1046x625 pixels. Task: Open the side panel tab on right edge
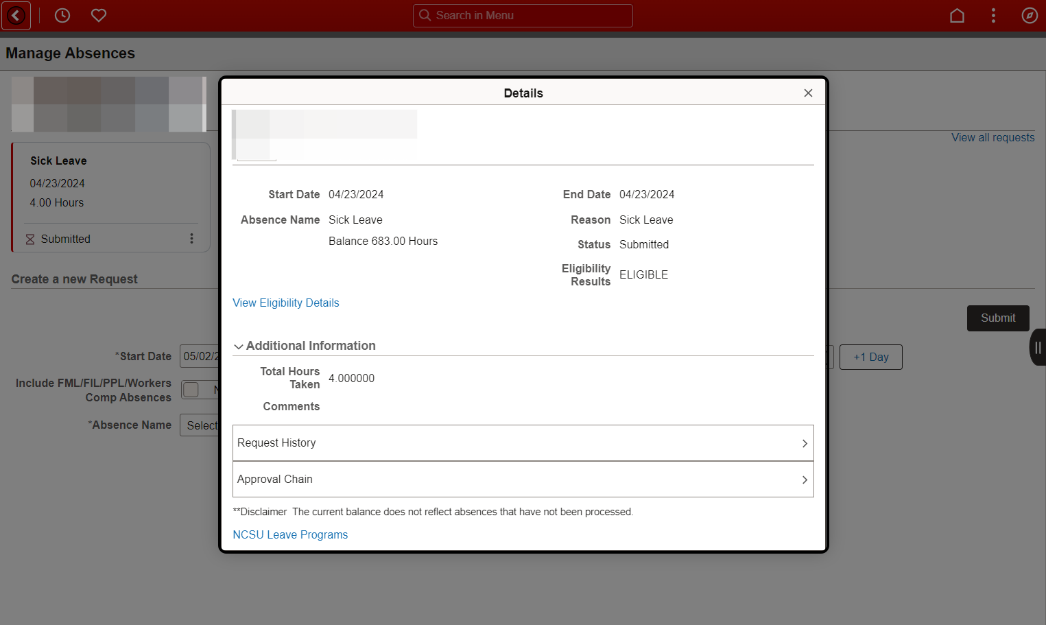(1038, 347)
